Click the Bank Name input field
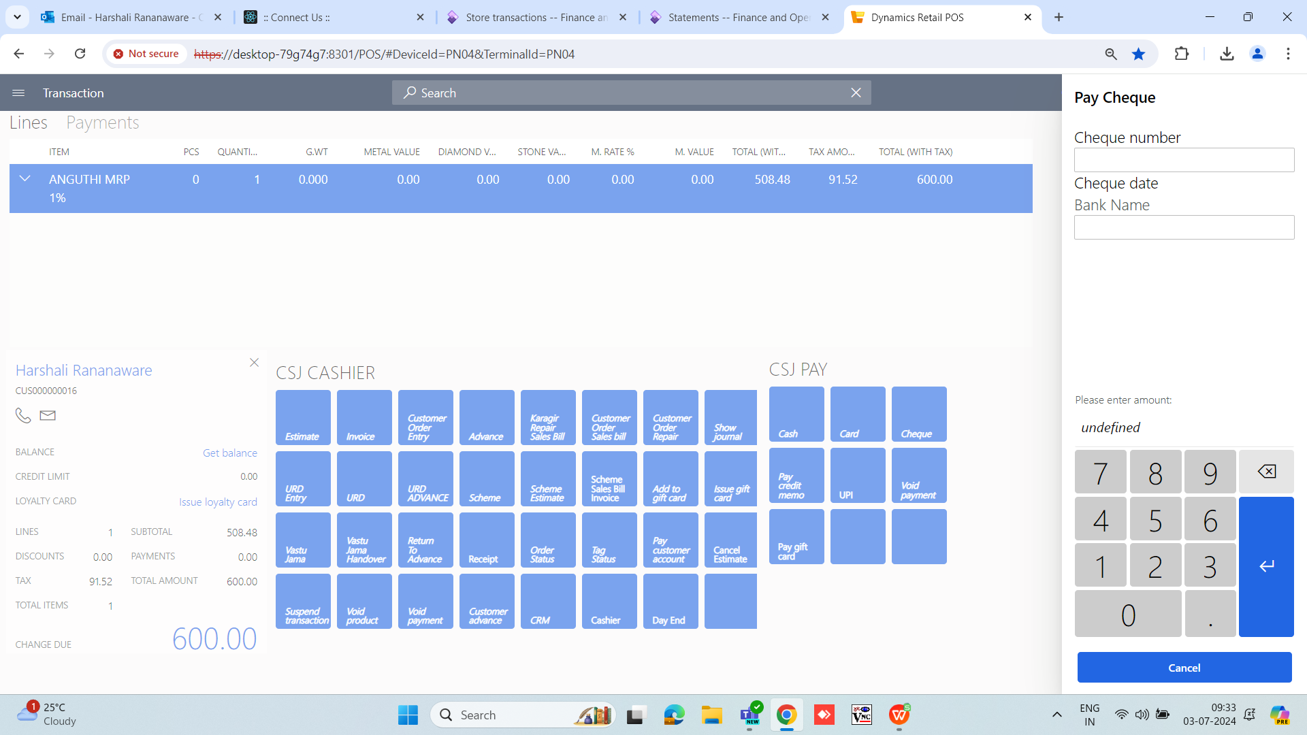This screenshot has width=1307, height=735. pyautogui.click(x=1184, y=227)
